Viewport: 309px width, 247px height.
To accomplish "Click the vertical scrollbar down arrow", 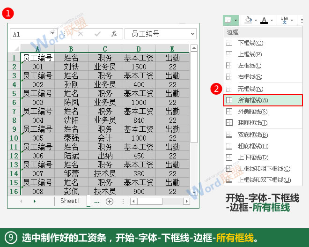I will (x=194, y=192).
